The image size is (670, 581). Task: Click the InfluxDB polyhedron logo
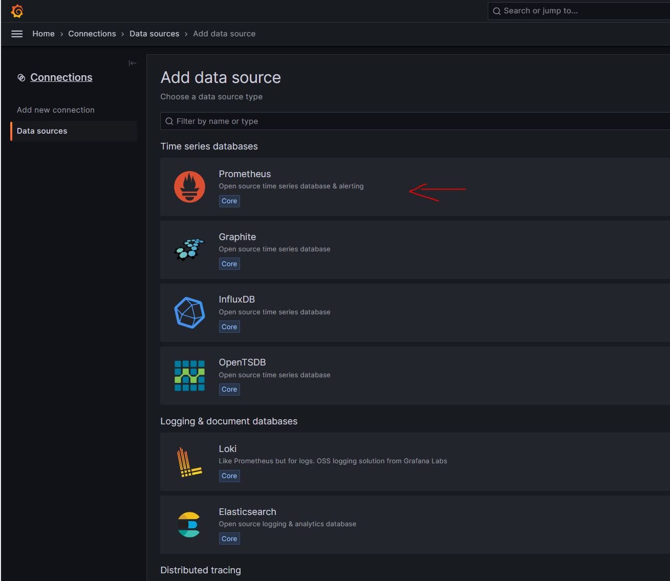coord(189,313)
